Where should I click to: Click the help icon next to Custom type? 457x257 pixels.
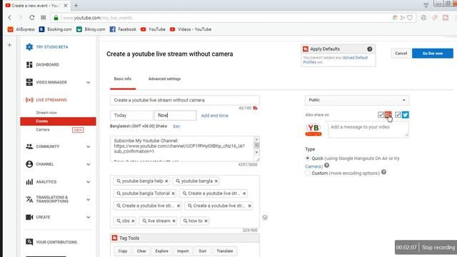click(x=383, y=172)
